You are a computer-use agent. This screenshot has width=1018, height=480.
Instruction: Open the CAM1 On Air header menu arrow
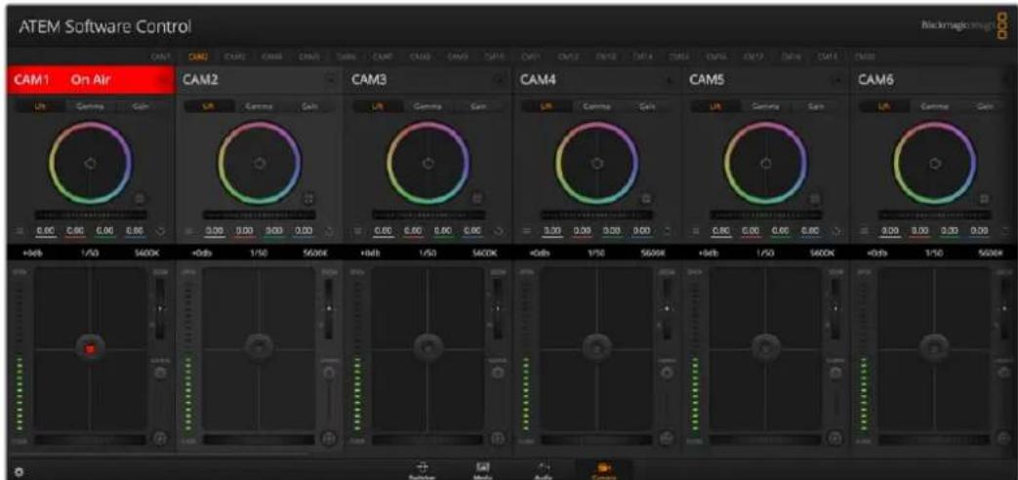[x=162, y=80]
